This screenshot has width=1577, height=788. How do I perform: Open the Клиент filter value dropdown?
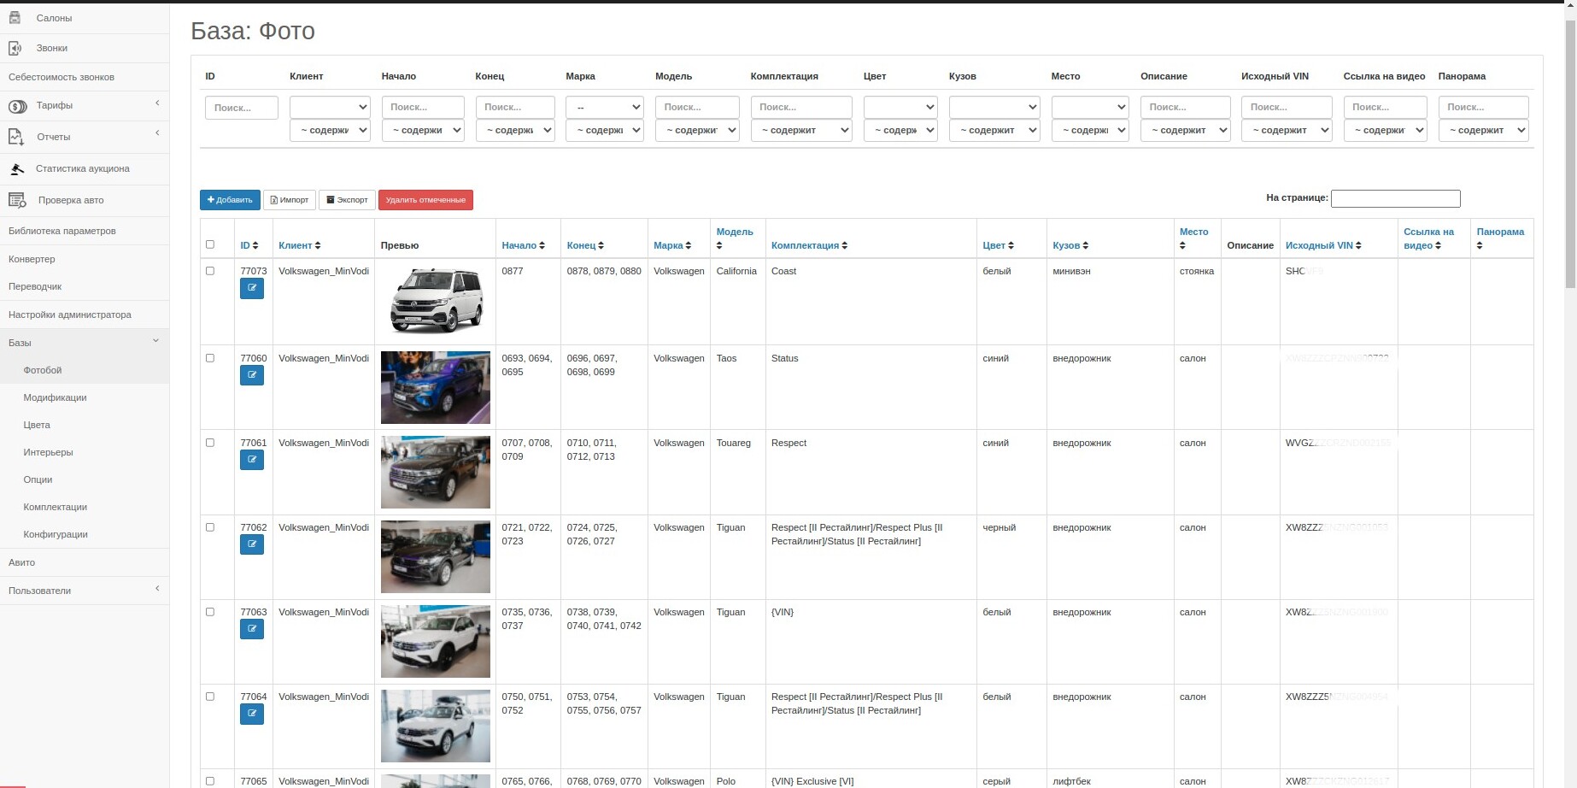click(x=330, y=107)
